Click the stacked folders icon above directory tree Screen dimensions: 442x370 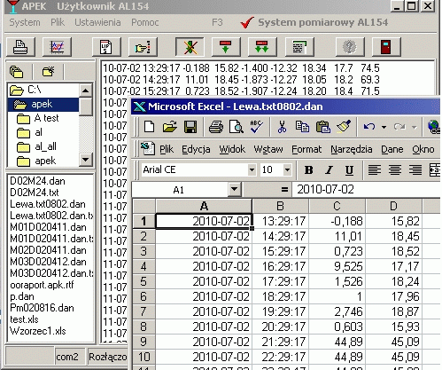[17, 72]
